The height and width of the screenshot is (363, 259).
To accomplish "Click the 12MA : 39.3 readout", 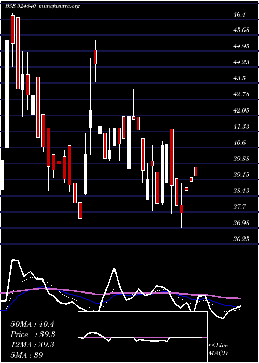I will pyautogui.click(x=32, y=345).
